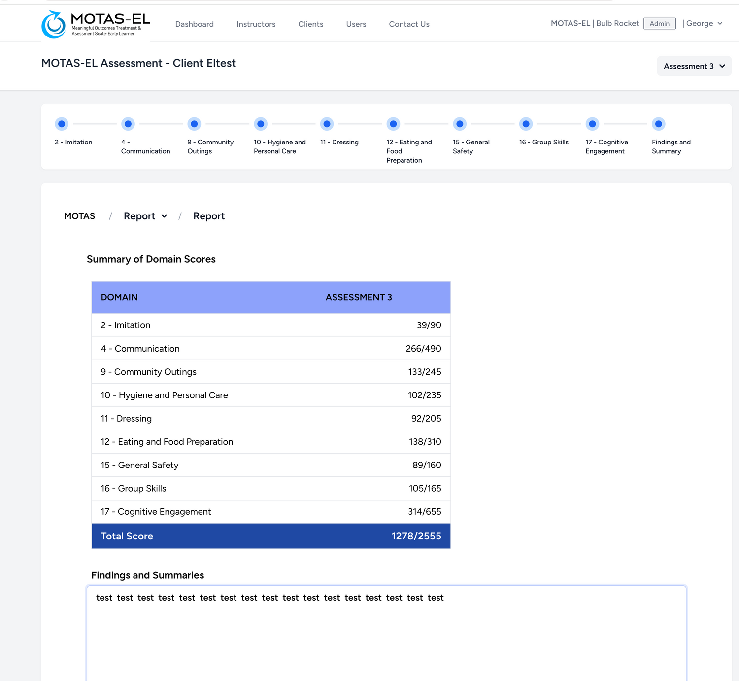
Task: Jump to Hygiene and Personal Care step dot
Action: point(261,124)
